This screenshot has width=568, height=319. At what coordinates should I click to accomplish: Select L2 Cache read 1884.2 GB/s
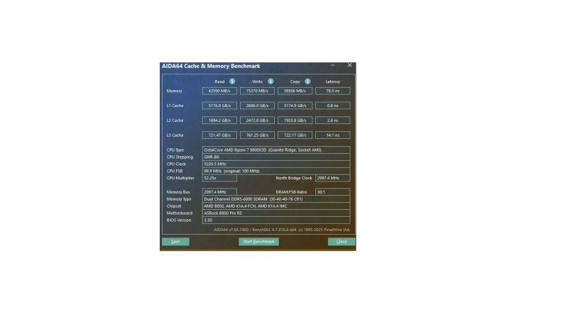[219, 121]
